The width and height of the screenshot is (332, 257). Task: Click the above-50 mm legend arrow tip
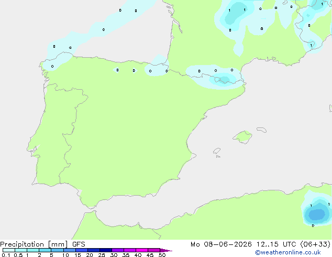(166, 250)
